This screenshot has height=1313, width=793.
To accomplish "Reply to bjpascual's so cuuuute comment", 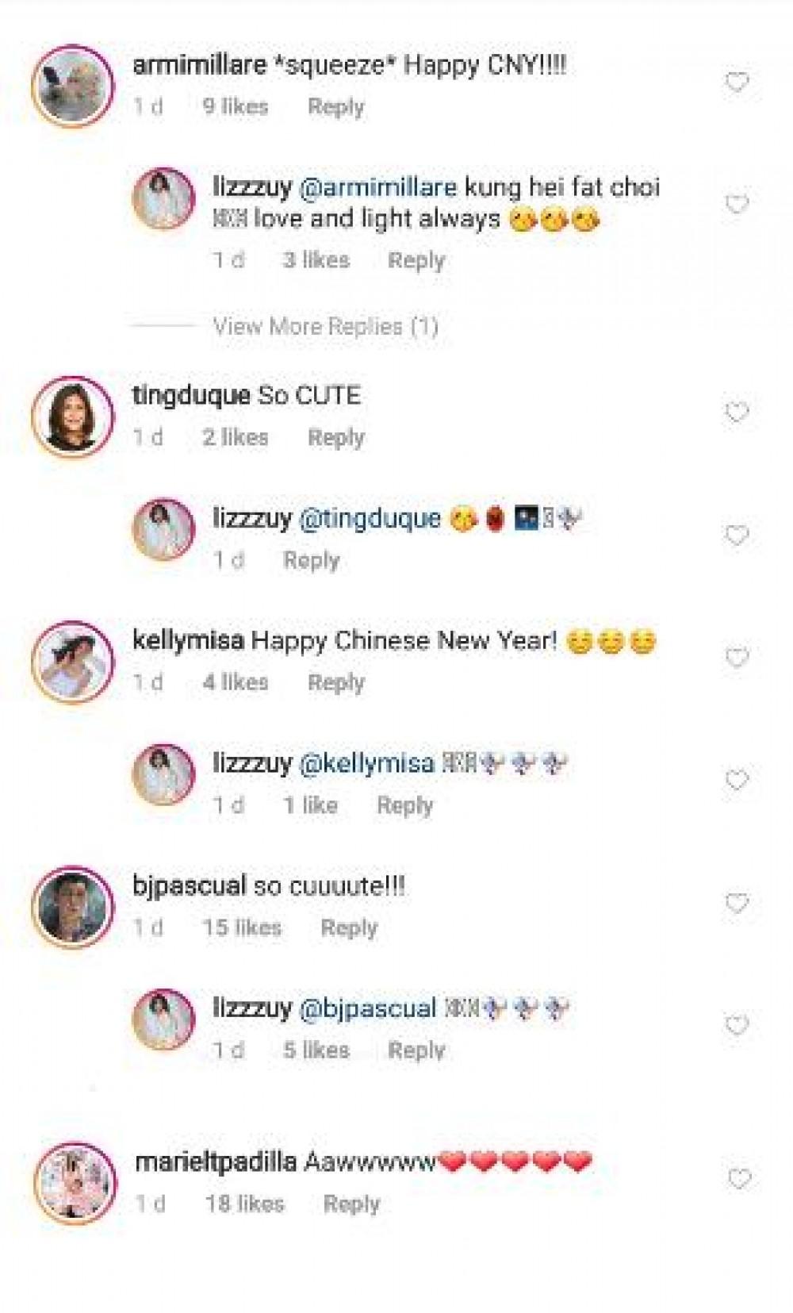I will [x=349, y=927].
